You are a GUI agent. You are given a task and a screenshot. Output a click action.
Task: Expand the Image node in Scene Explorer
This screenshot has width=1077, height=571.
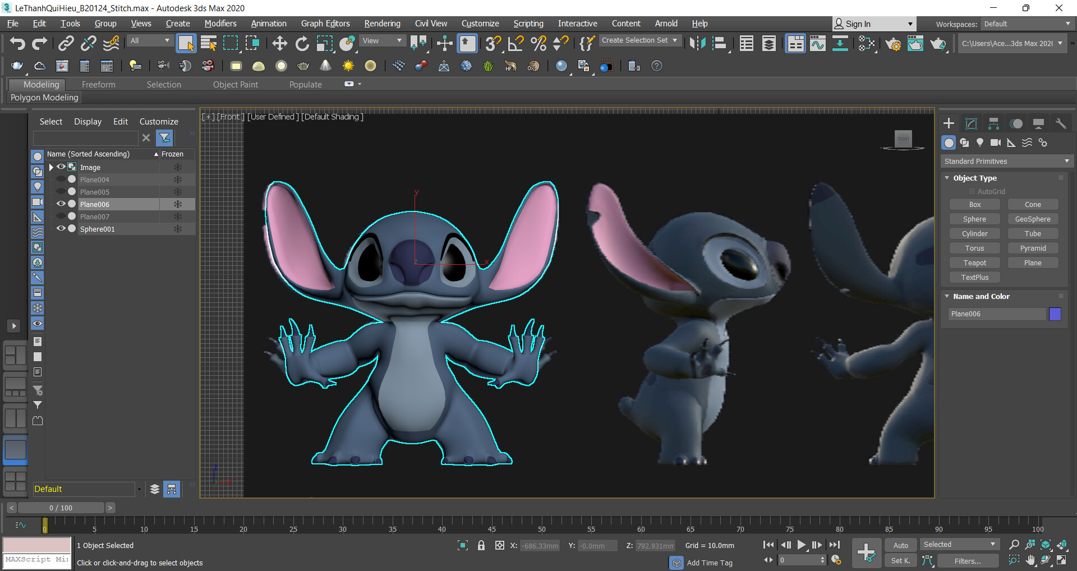tap(51, 167)
